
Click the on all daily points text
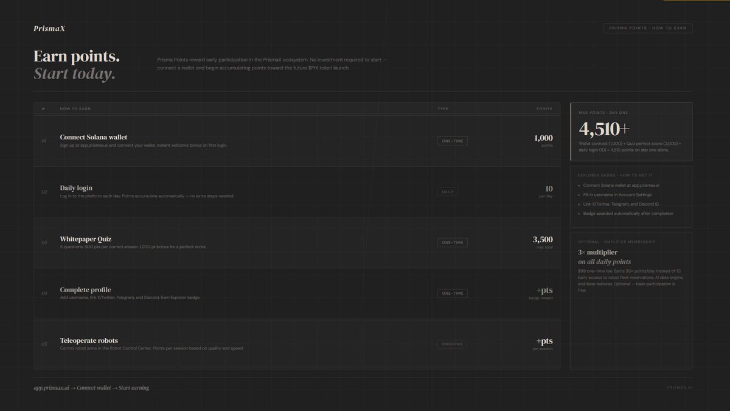(604, 262)
